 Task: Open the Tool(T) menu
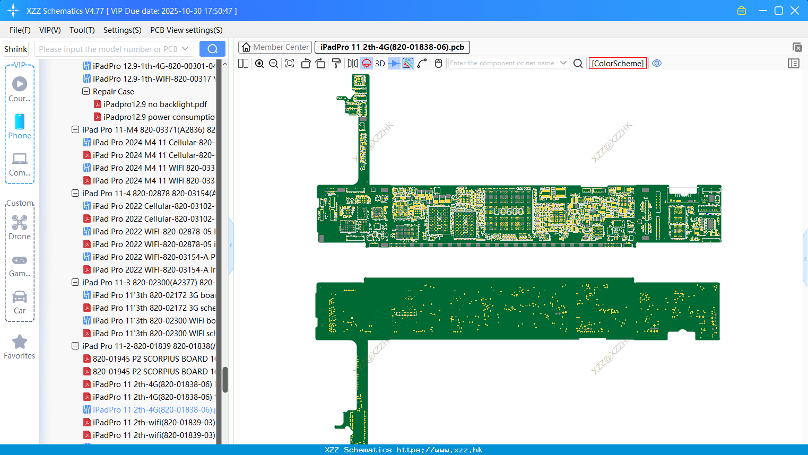point(82,30)
